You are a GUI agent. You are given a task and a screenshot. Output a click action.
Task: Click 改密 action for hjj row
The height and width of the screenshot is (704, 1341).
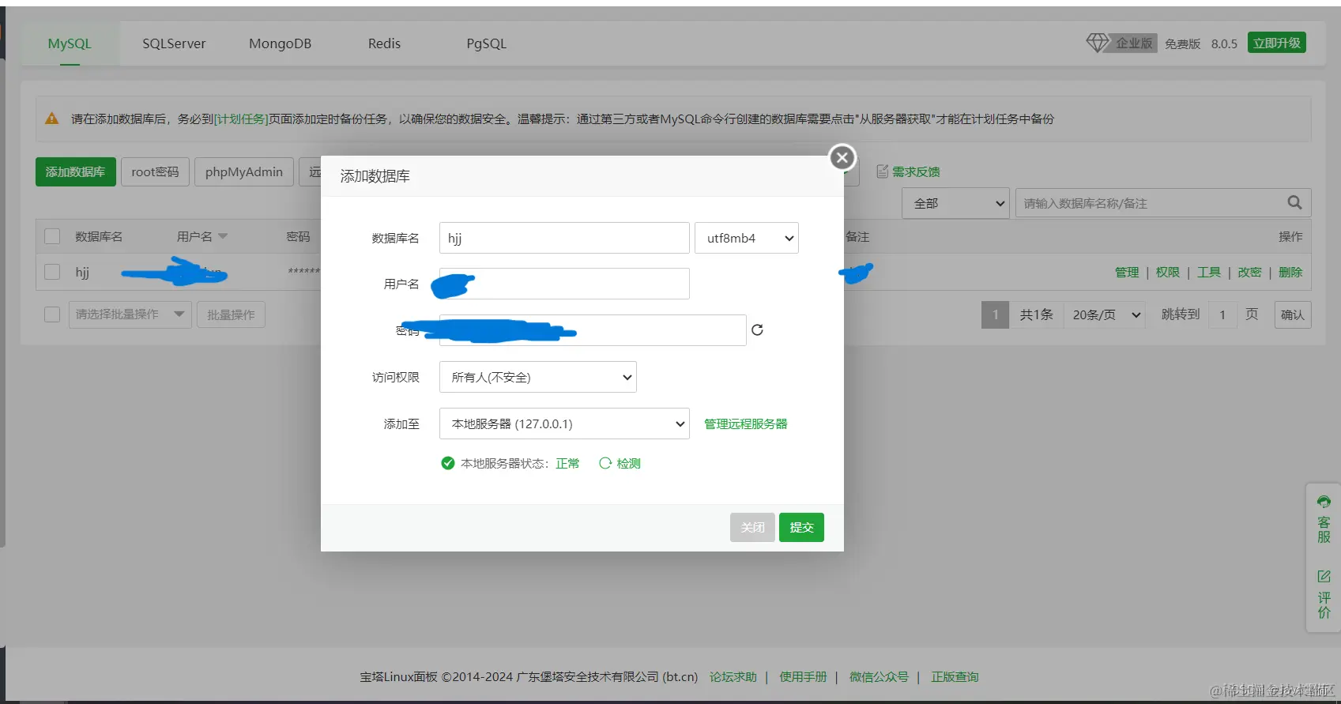click(1249, 272)
